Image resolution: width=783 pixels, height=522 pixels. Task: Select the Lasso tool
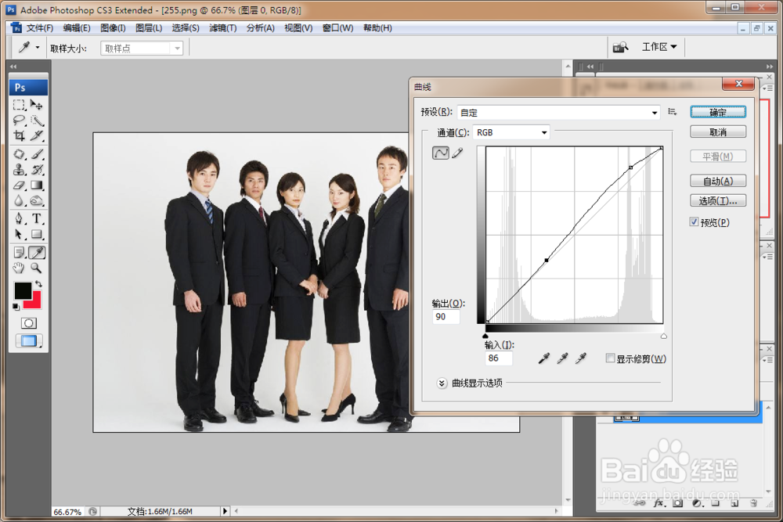coord(19,121)
